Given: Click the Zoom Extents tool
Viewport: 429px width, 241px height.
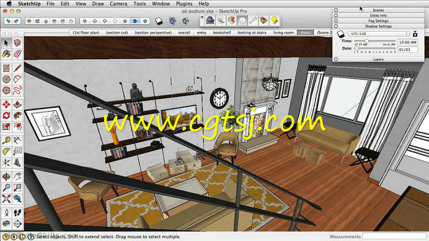Looking at the screenshot, I should (x=6, y=199).
